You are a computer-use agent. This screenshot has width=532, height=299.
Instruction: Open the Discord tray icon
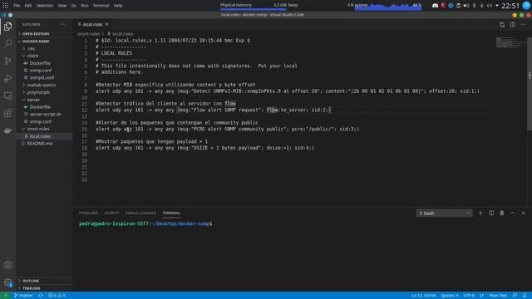(x=435, y=6)
